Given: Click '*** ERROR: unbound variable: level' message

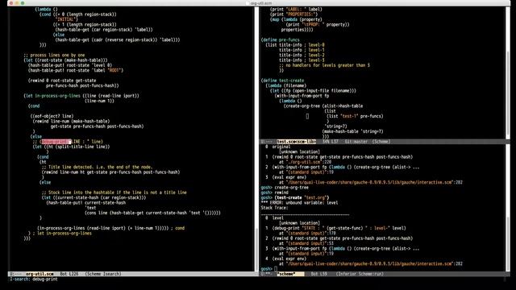Looking at the screenshot, I should click(299, 203).
